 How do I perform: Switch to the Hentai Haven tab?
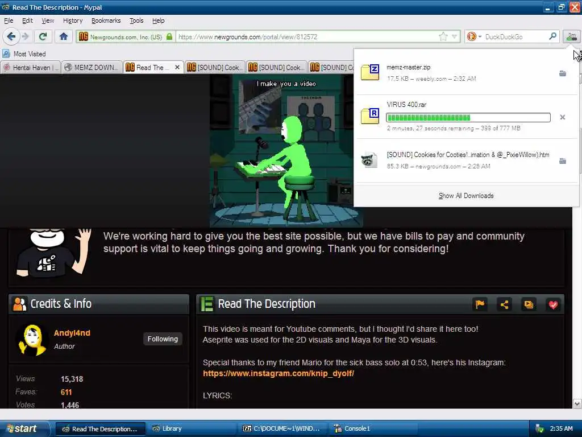coord(31,67)
